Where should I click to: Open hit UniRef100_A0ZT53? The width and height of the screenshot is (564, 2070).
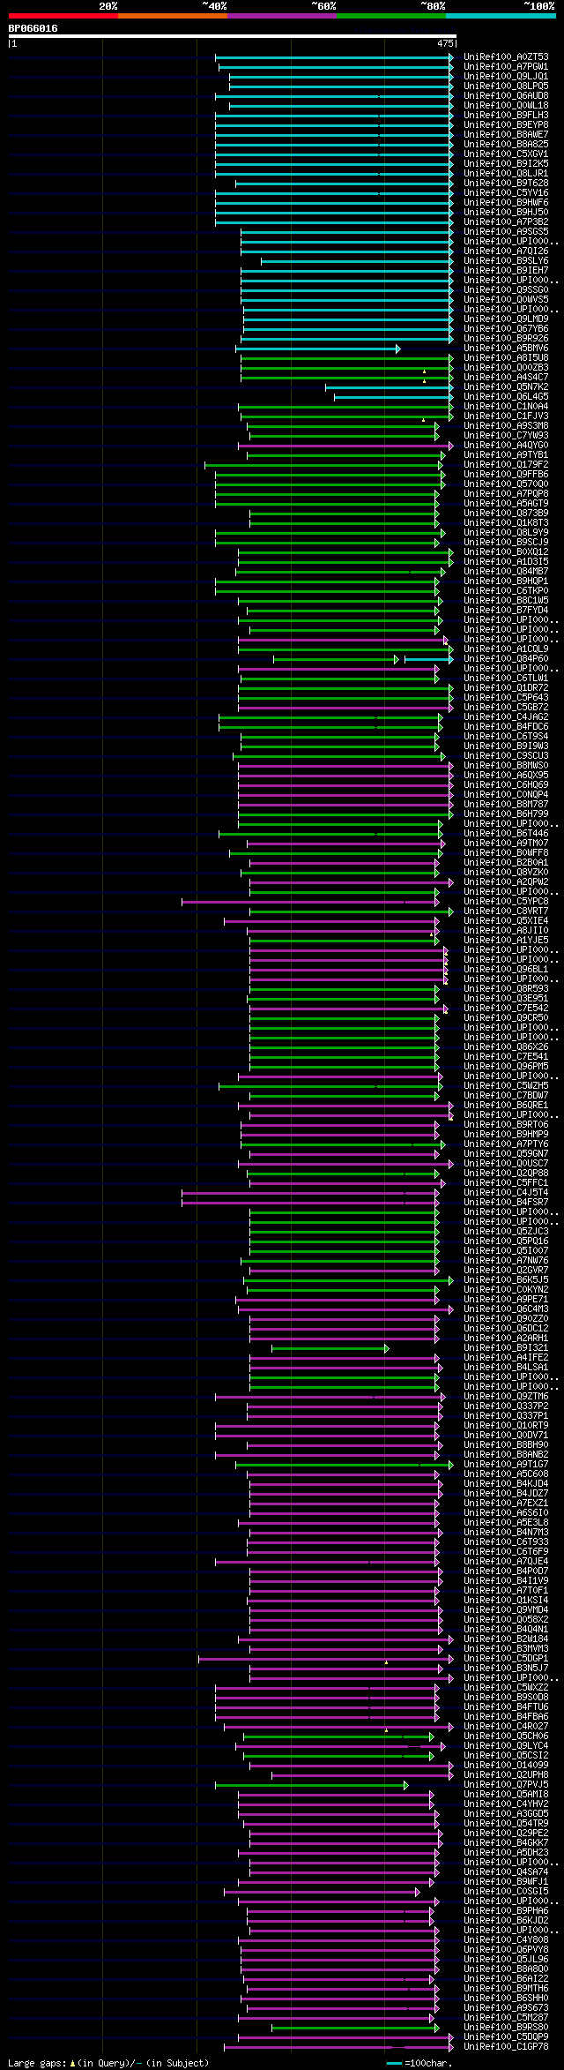[506, 57]
